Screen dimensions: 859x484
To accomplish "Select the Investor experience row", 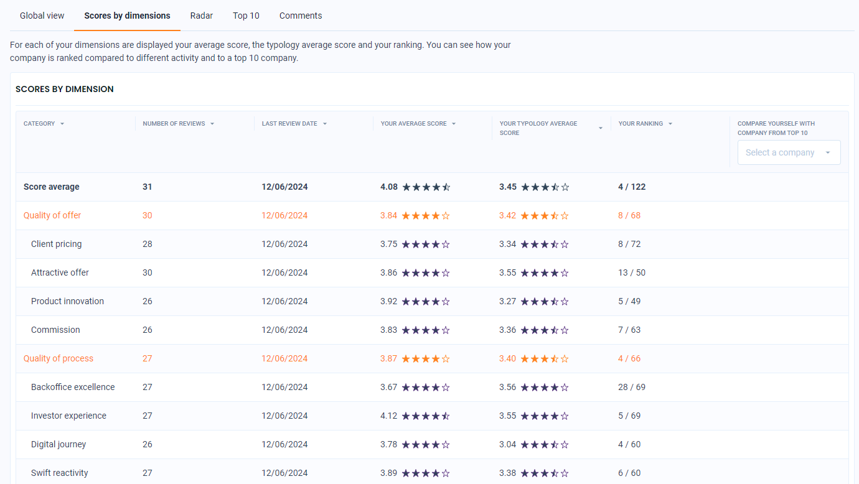I will point(432,416).
